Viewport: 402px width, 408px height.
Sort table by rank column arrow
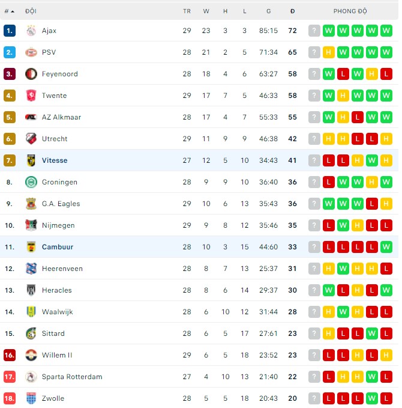pos(12,11)
